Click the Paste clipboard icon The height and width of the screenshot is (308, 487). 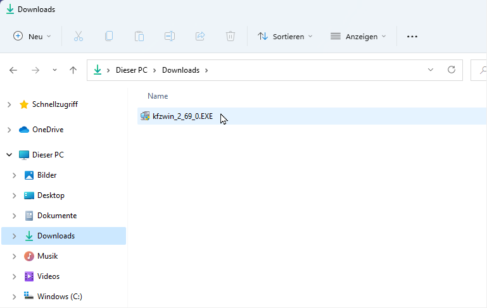139,36
